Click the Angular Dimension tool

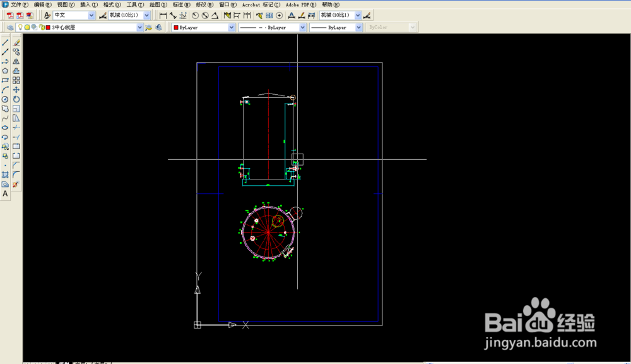point(215,15)
